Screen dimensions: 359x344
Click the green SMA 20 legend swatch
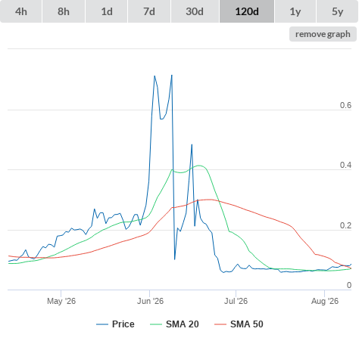[156, 324]
